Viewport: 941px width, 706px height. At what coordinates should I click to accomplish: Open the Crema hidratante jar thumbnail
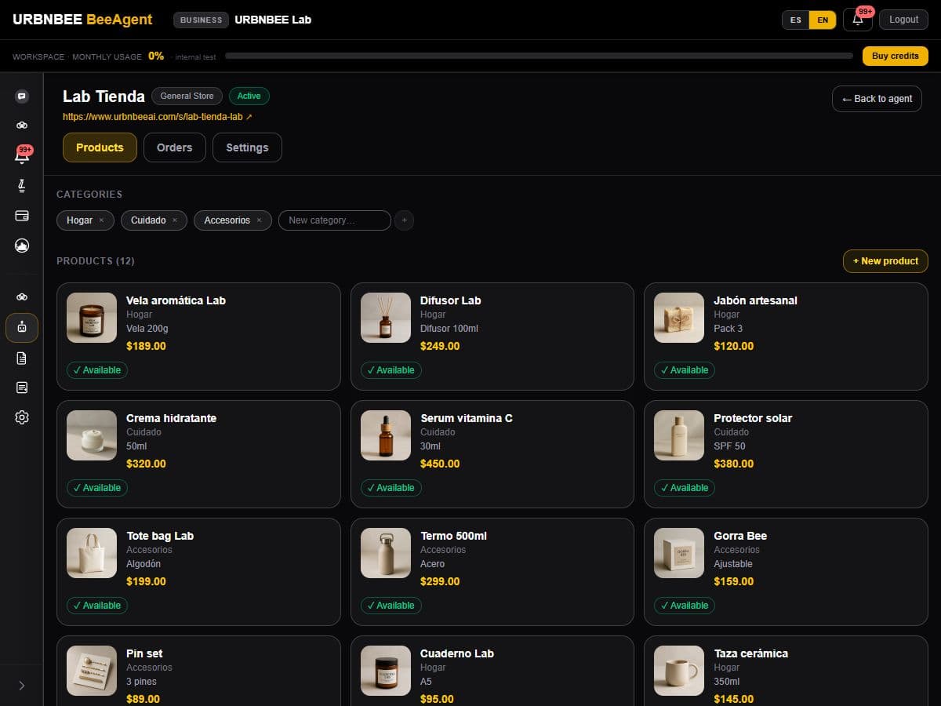(92, 435)
